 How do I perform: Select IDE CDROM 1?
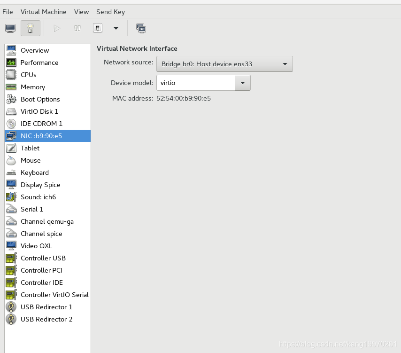point(48,124)
